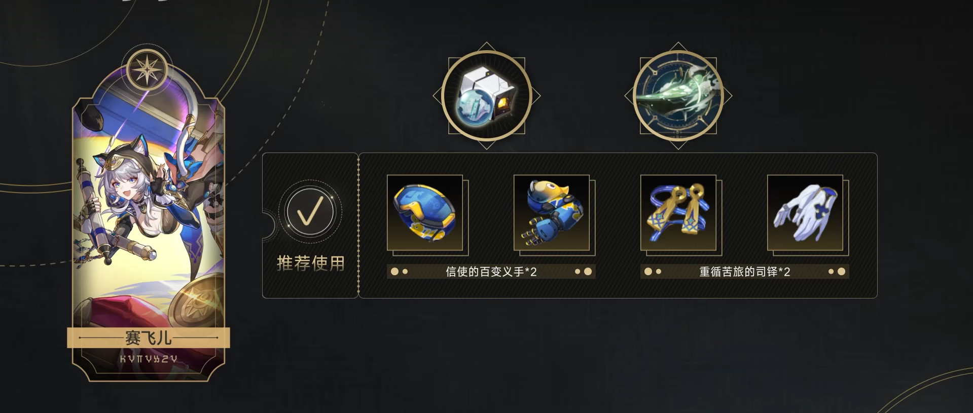Click the 重循苦旅的司铎*2 set label
973x413 pixels.
pyautogui.click(x=744, y=272)
